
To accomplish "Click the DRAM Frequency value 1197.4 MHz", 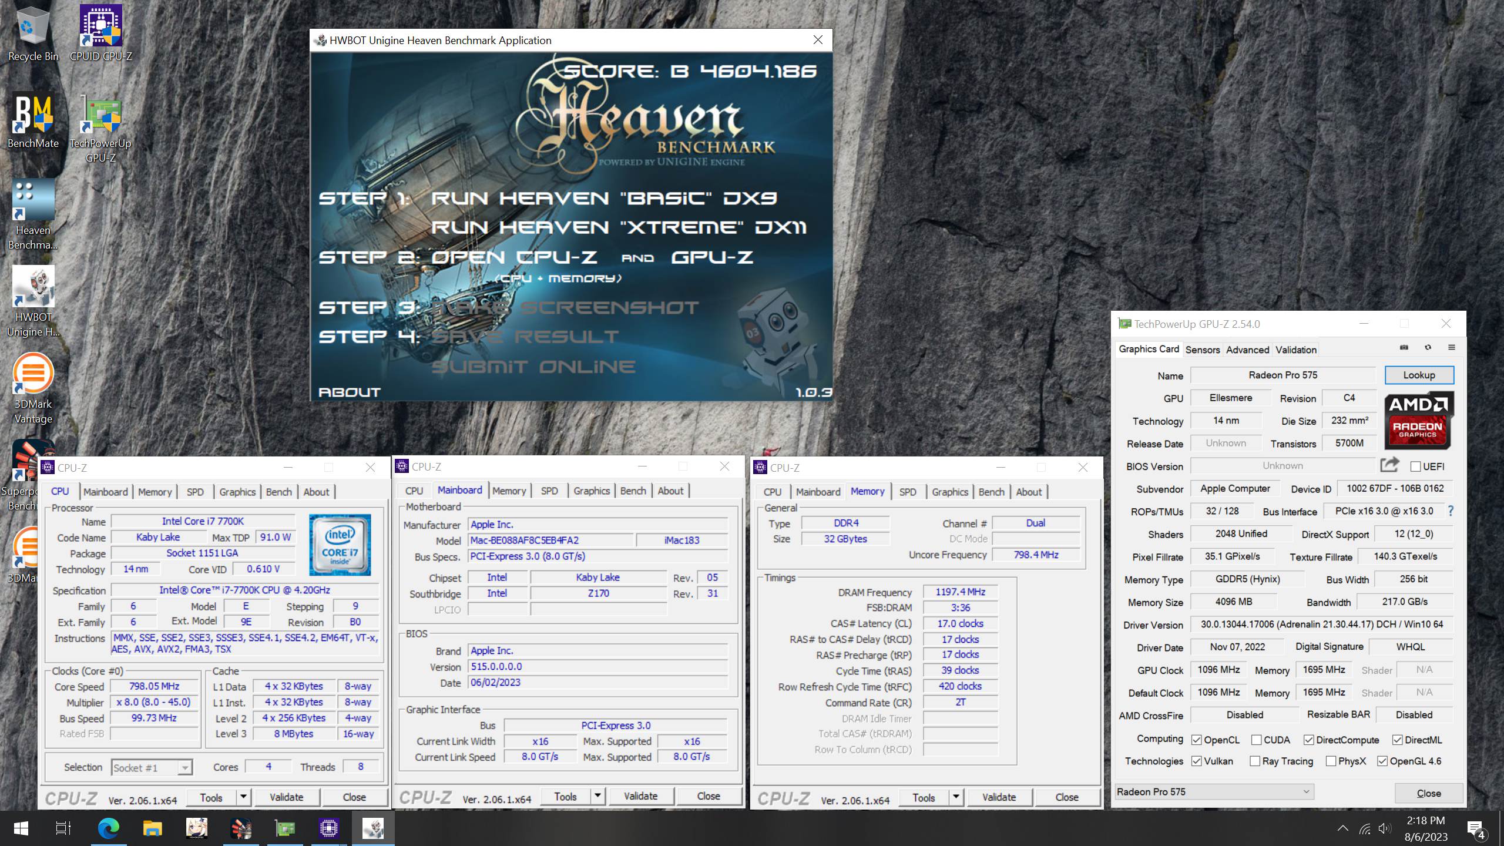I will click(961, 592).
